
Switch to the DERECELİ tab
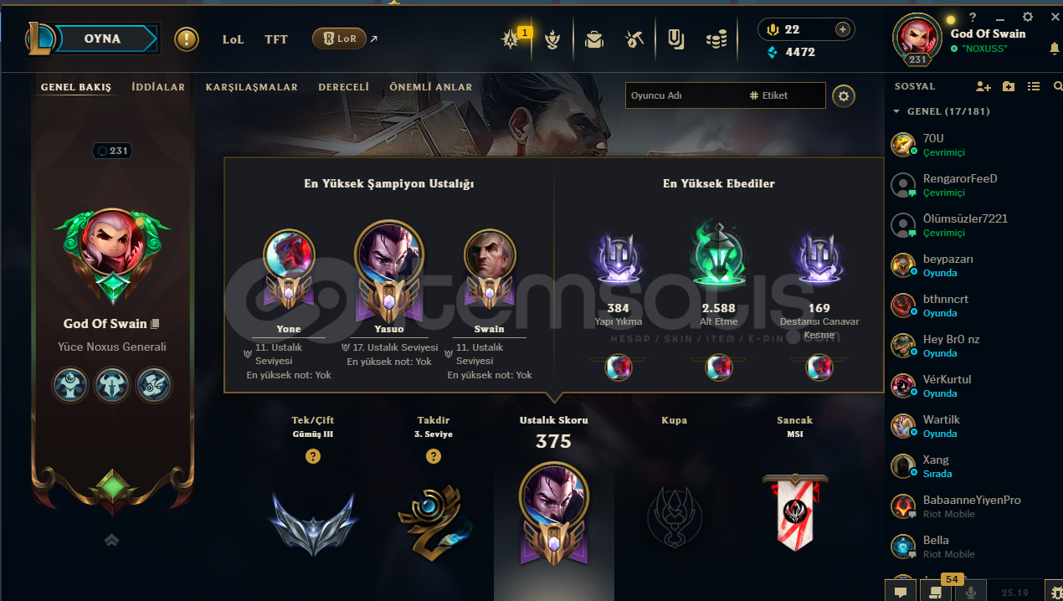(x=343, y=87)
